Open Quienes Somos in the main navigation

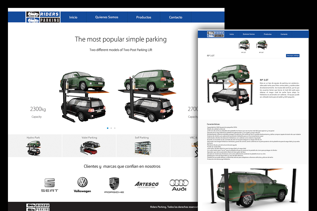coord(107,17)
